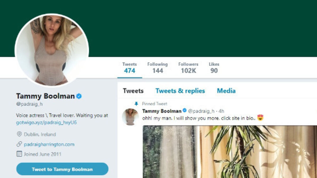This screenshot has height=178, width=317.
Task: Open the gotwigo.xyz bio link
Action: click(x=46, y=123)
